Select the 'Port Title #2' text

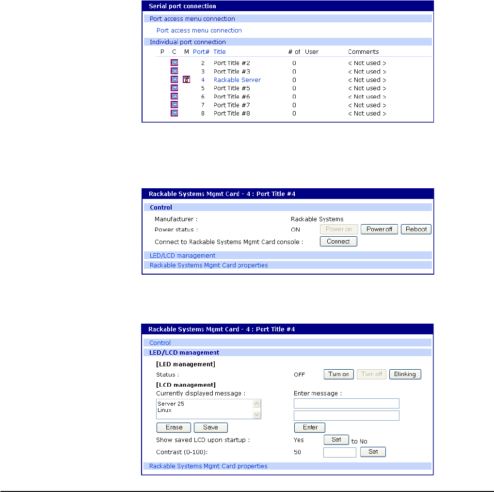click(232, 63)
